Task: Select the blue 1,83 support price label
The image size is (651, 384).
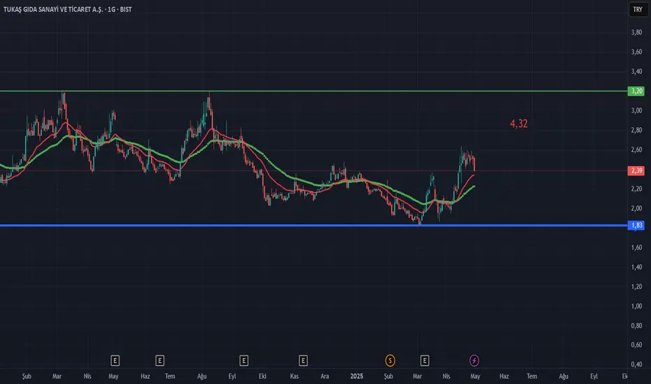Action: pyautogui.click(x=636, y=226)
